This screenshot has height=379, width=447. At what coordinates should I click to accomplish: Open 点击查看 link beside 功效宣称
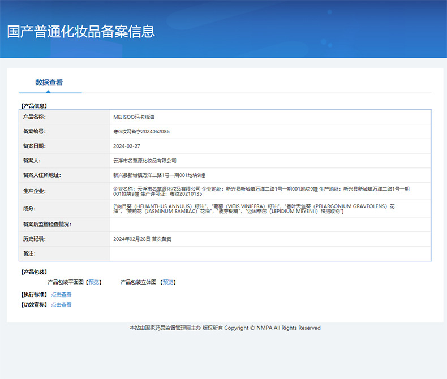[x=61, y=305]
